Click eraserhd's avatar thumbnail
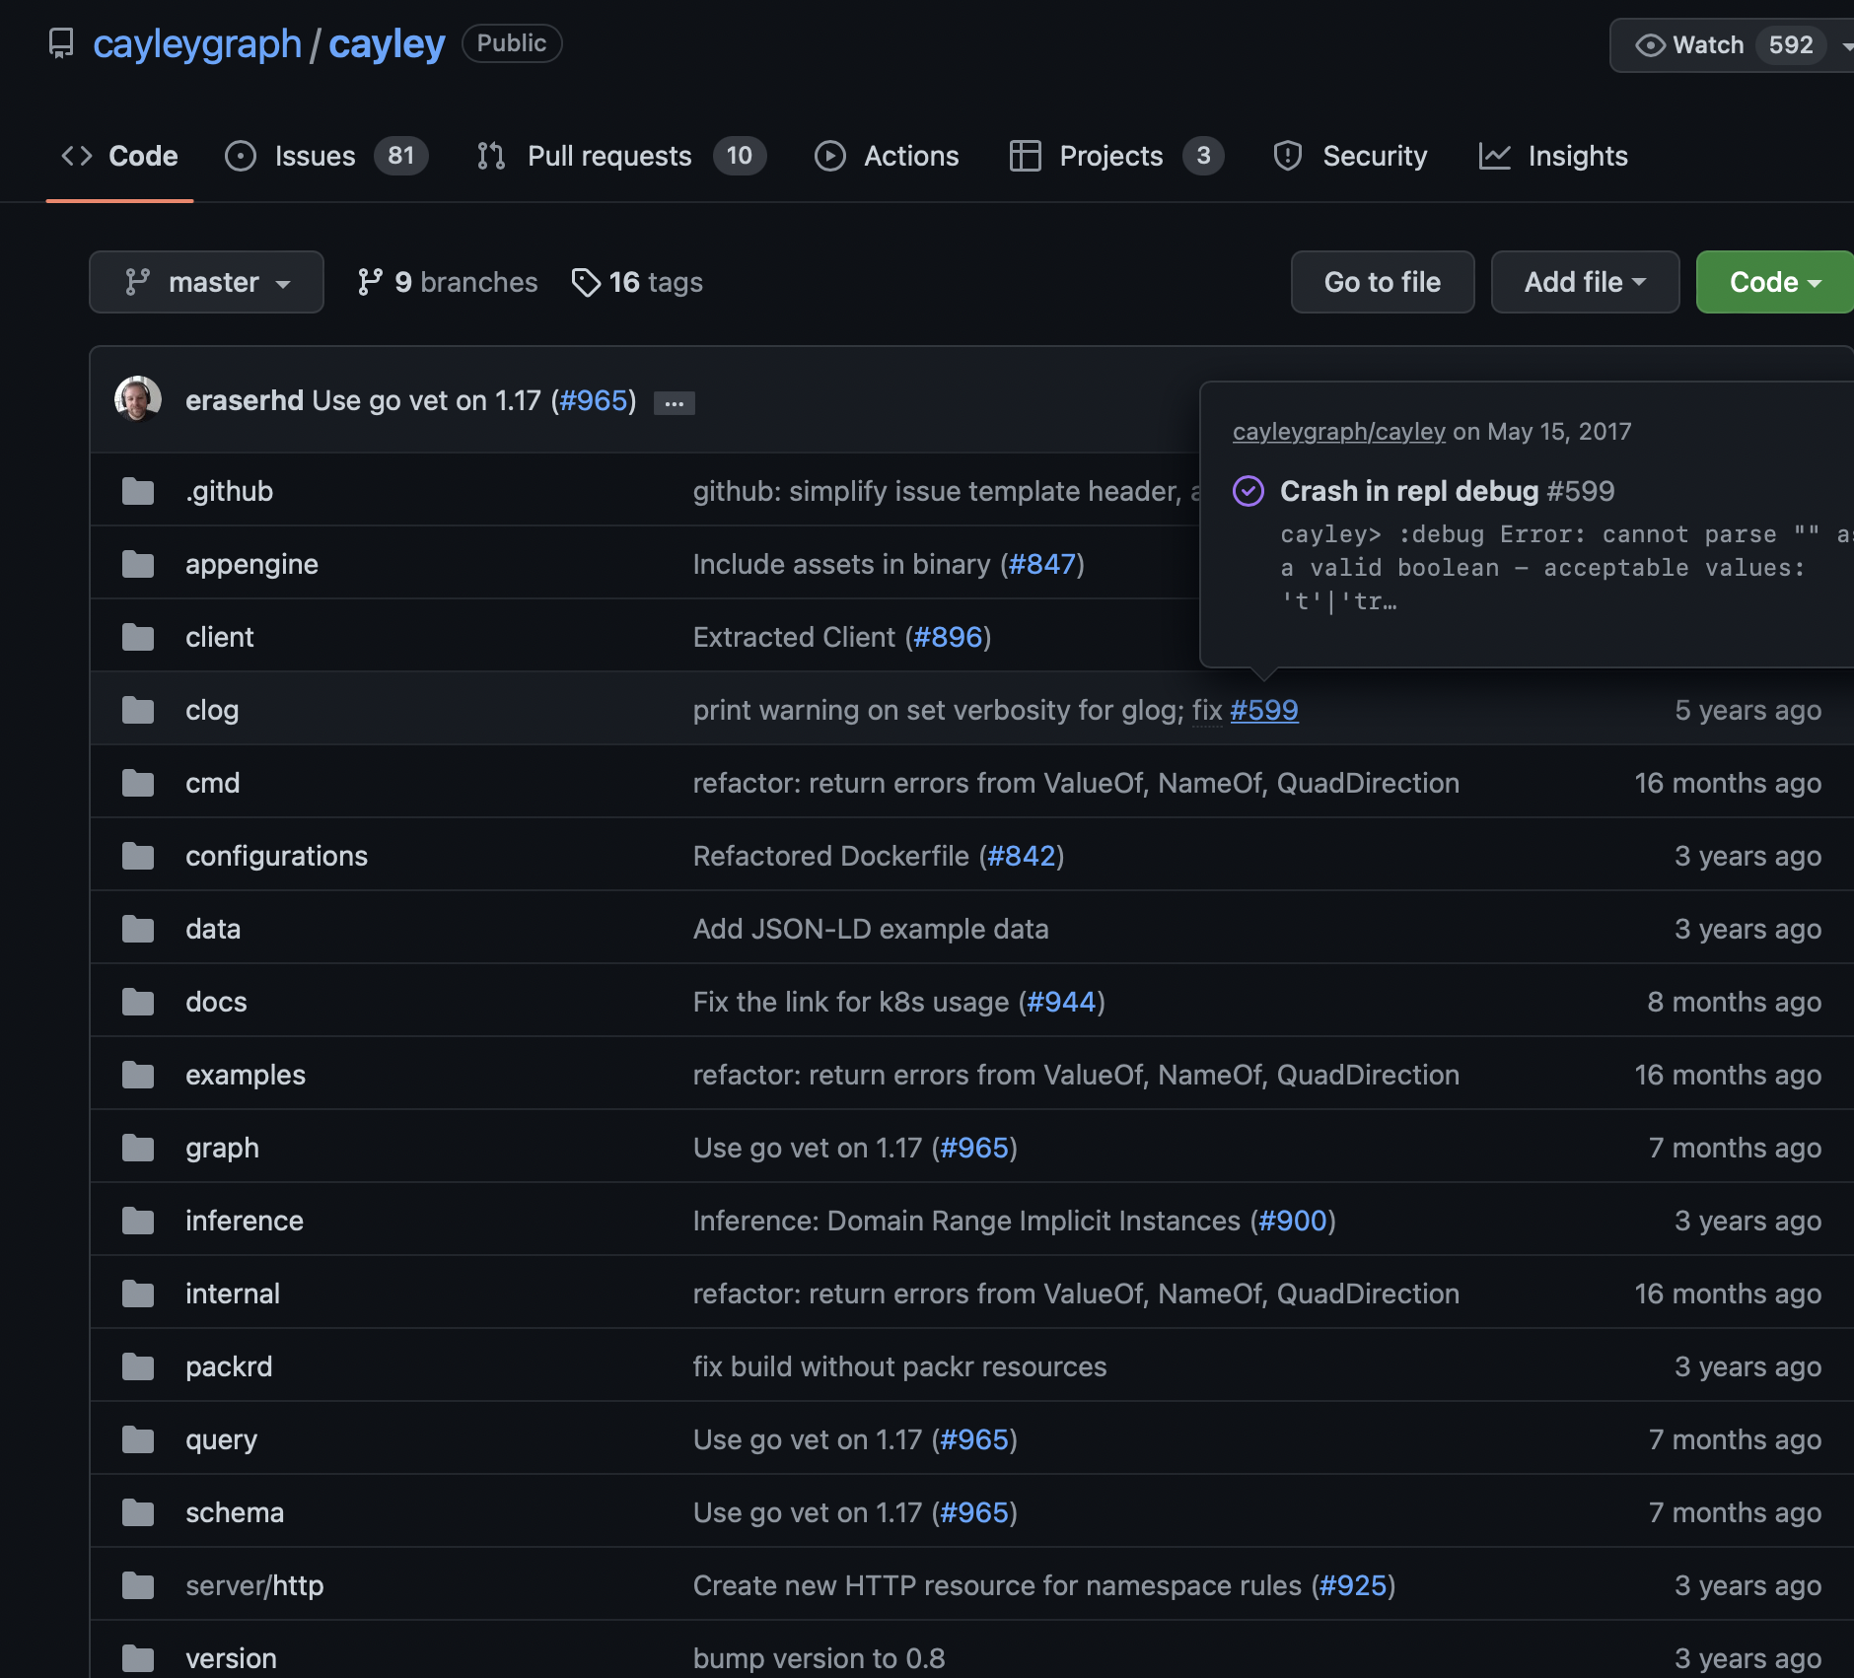1854x1678 pixels. click(x=138, y=399)
